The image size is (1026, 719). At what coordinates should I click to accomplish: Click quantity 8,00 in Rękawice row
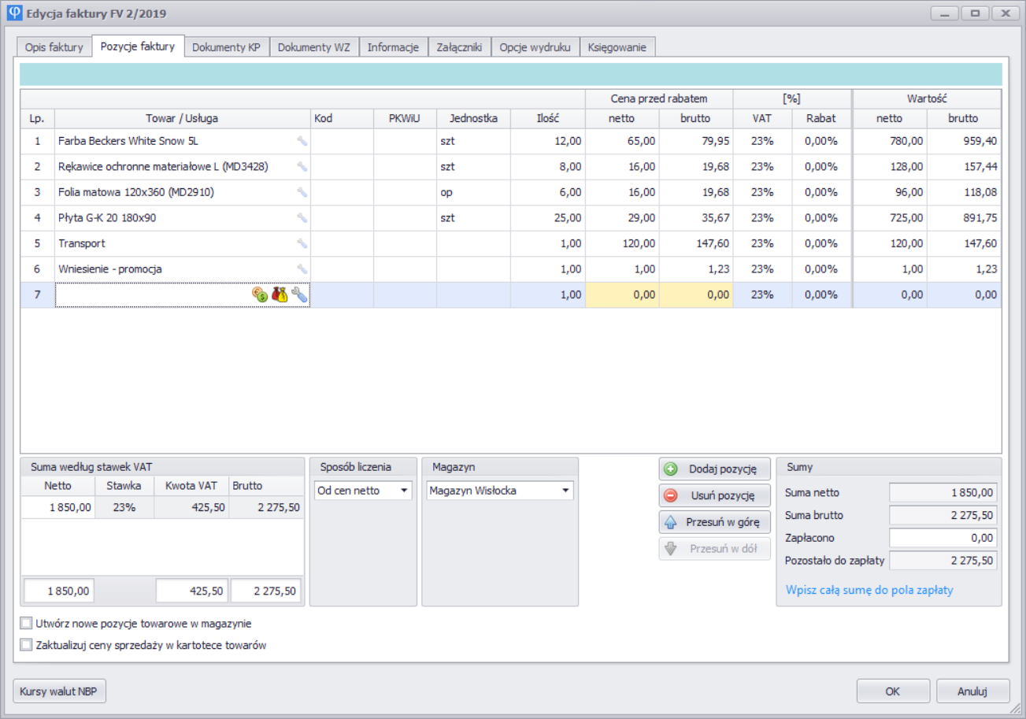pyautogui.click(x=547, y=167)
